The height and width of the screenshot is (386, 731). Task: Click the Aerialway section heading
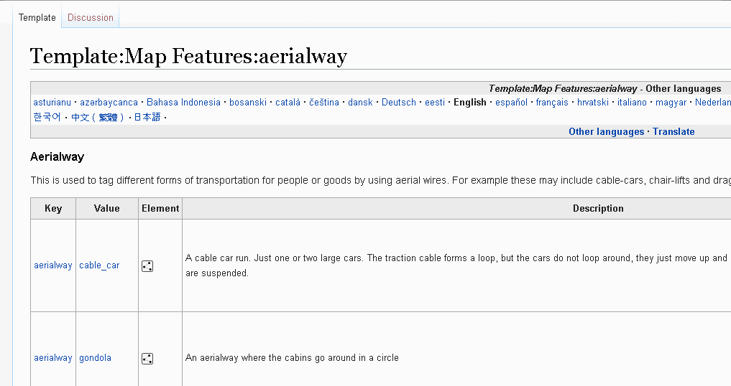pos(57,157)
